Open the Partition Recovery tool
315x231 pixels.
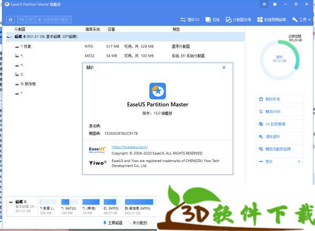(238, 19)
